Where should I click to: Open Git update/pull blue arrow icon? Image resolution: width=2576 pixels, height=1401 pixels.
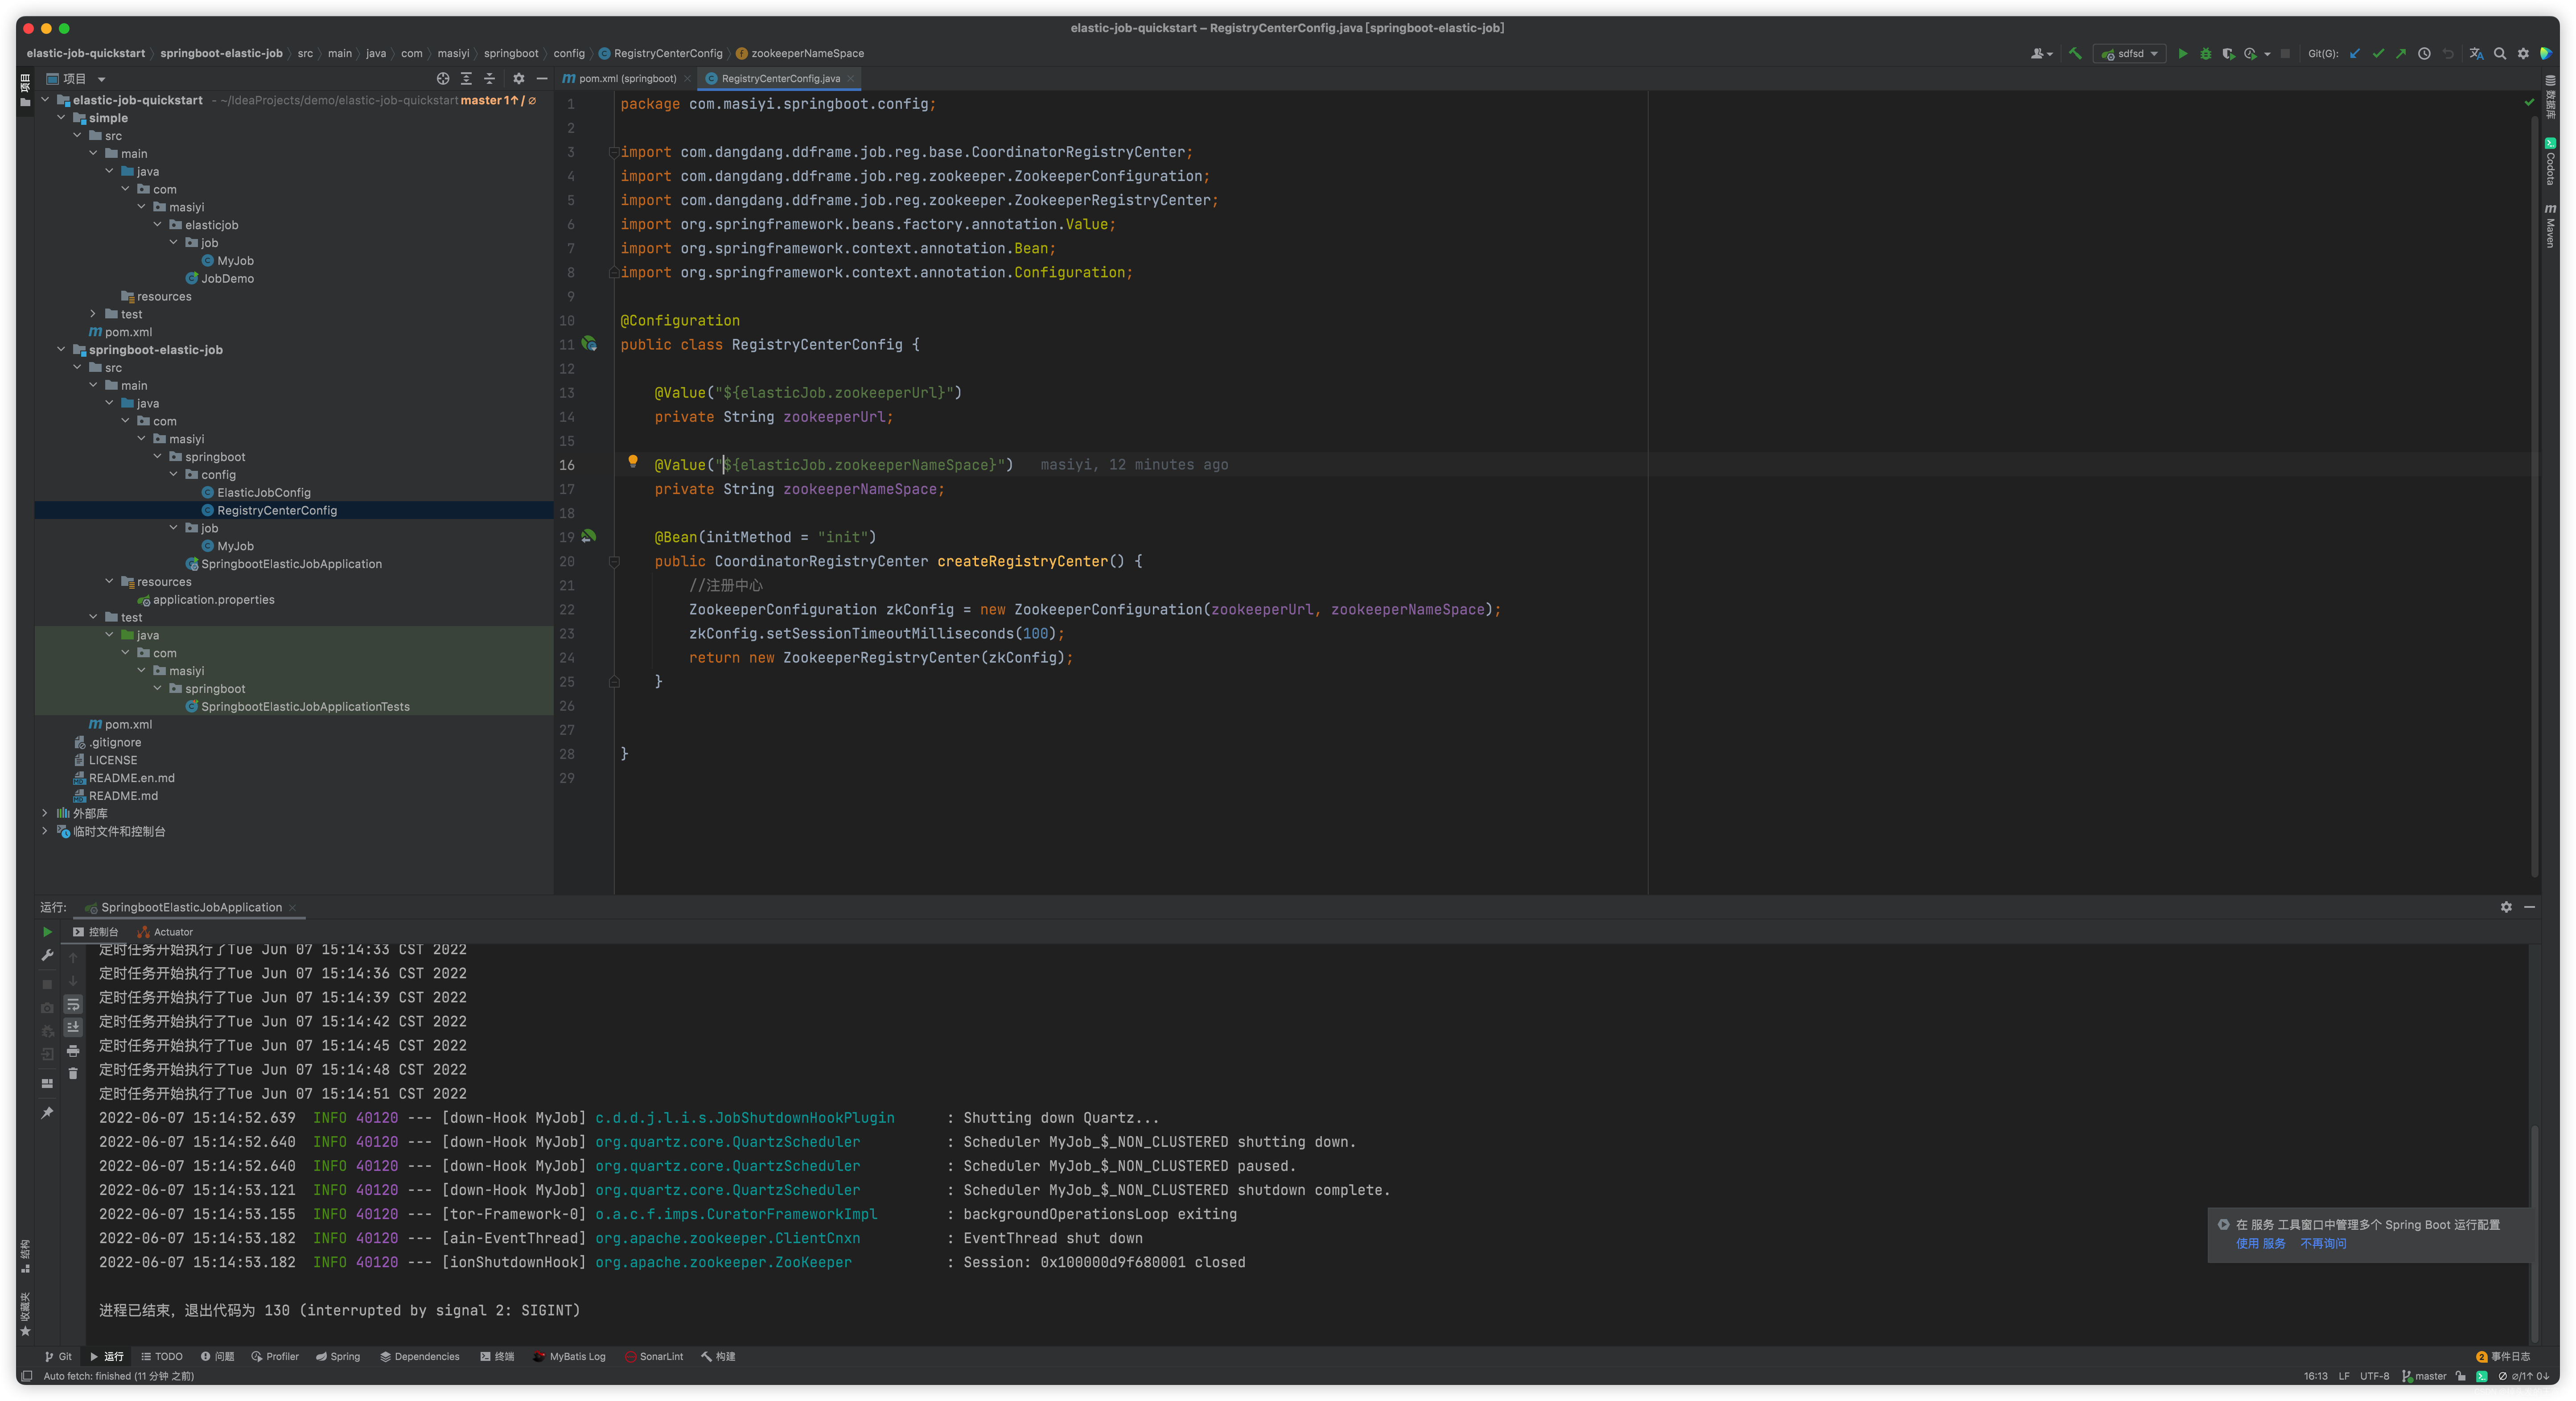[2355, 53]
